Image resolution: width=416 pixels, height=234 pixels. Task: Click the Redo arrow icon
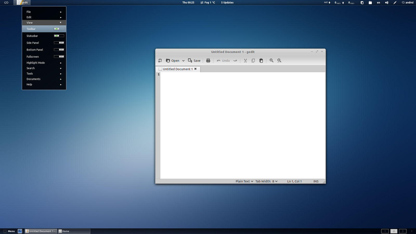tap(235, 60)
